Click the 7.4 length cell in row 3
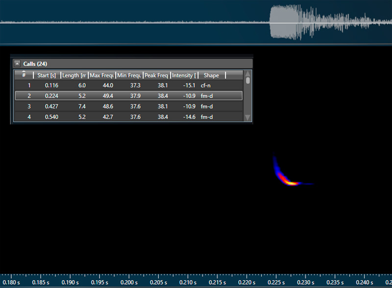 point(82,106)
